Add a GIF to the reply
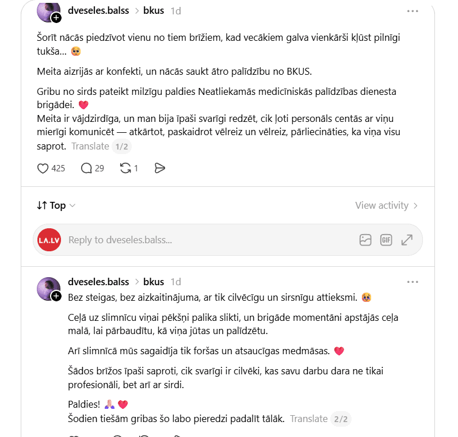Screen dimensions: 458x437 pos(386,240)
